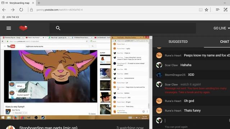
Task: Click the channel avatar beside stream title
Action: [x=10, y=128]
